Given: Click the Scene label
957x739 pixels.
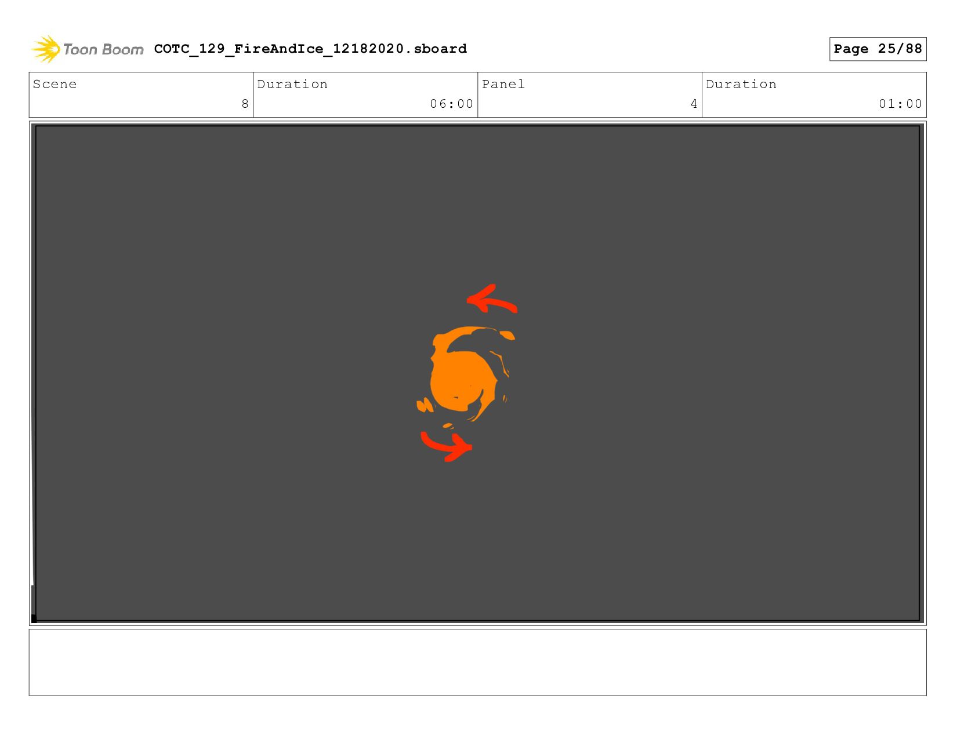Looking at the screenshot, I should click(55, 84).
